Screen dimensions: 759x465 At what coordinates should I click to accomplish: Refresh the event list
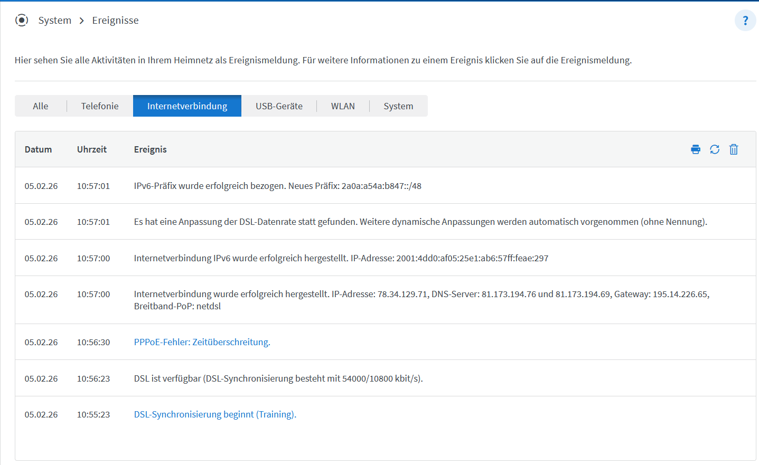(x=715, y=149)
